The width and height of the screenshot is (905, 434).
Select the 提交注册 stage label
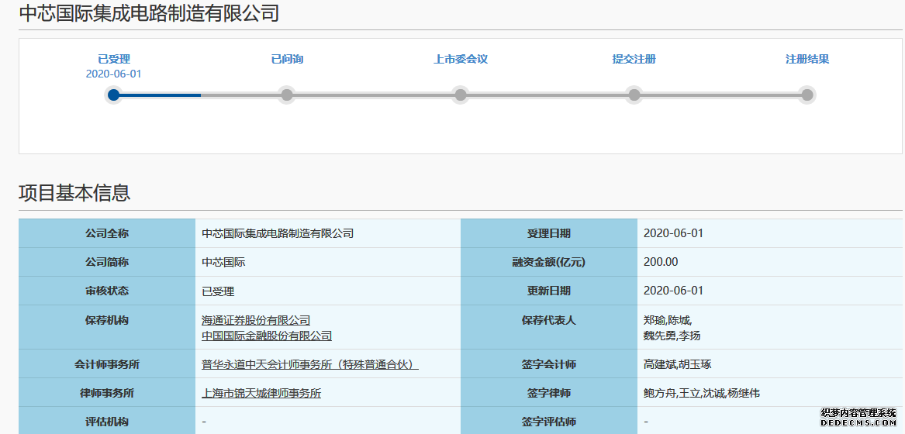coord(634,59)
